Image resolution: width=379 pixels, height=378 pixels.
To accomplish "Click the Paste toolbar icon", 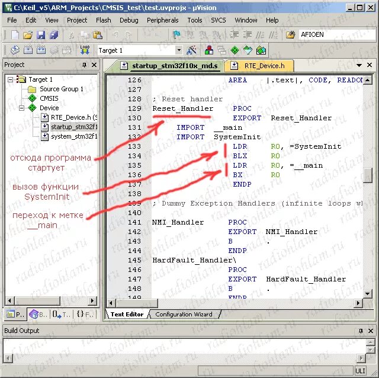I will [x=98, y=35].
